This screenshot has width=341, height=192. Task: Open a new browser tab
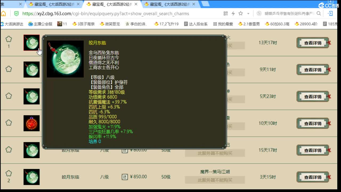205,4
